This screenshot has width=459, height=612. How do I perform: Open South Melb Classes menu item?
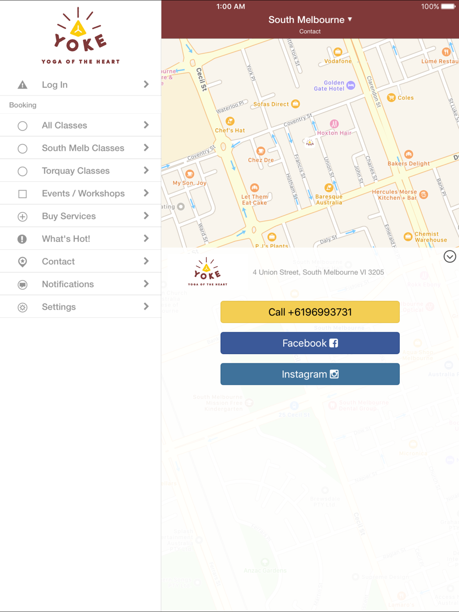coord(80,148)
